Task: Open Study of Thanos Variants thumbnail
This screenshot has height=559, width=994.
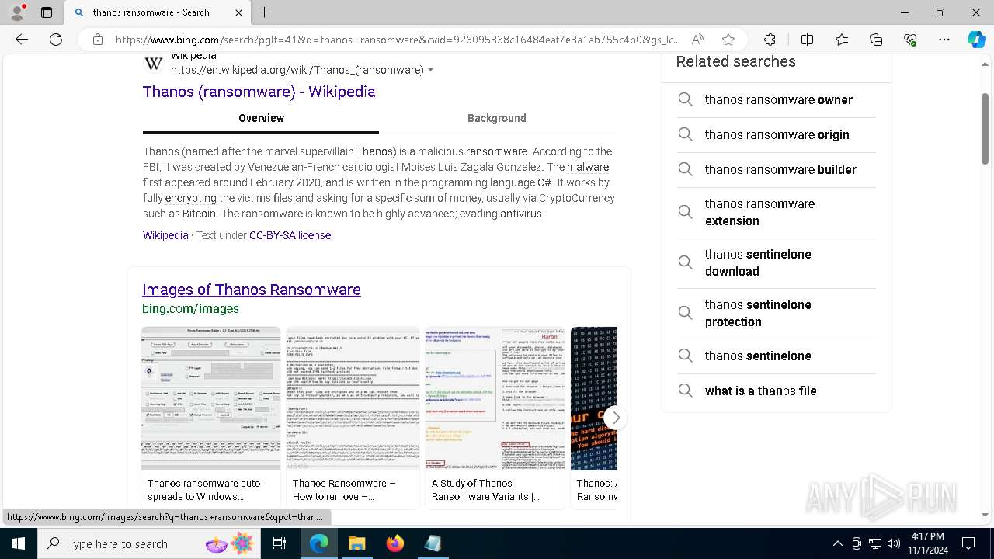Action: (495, 398)
